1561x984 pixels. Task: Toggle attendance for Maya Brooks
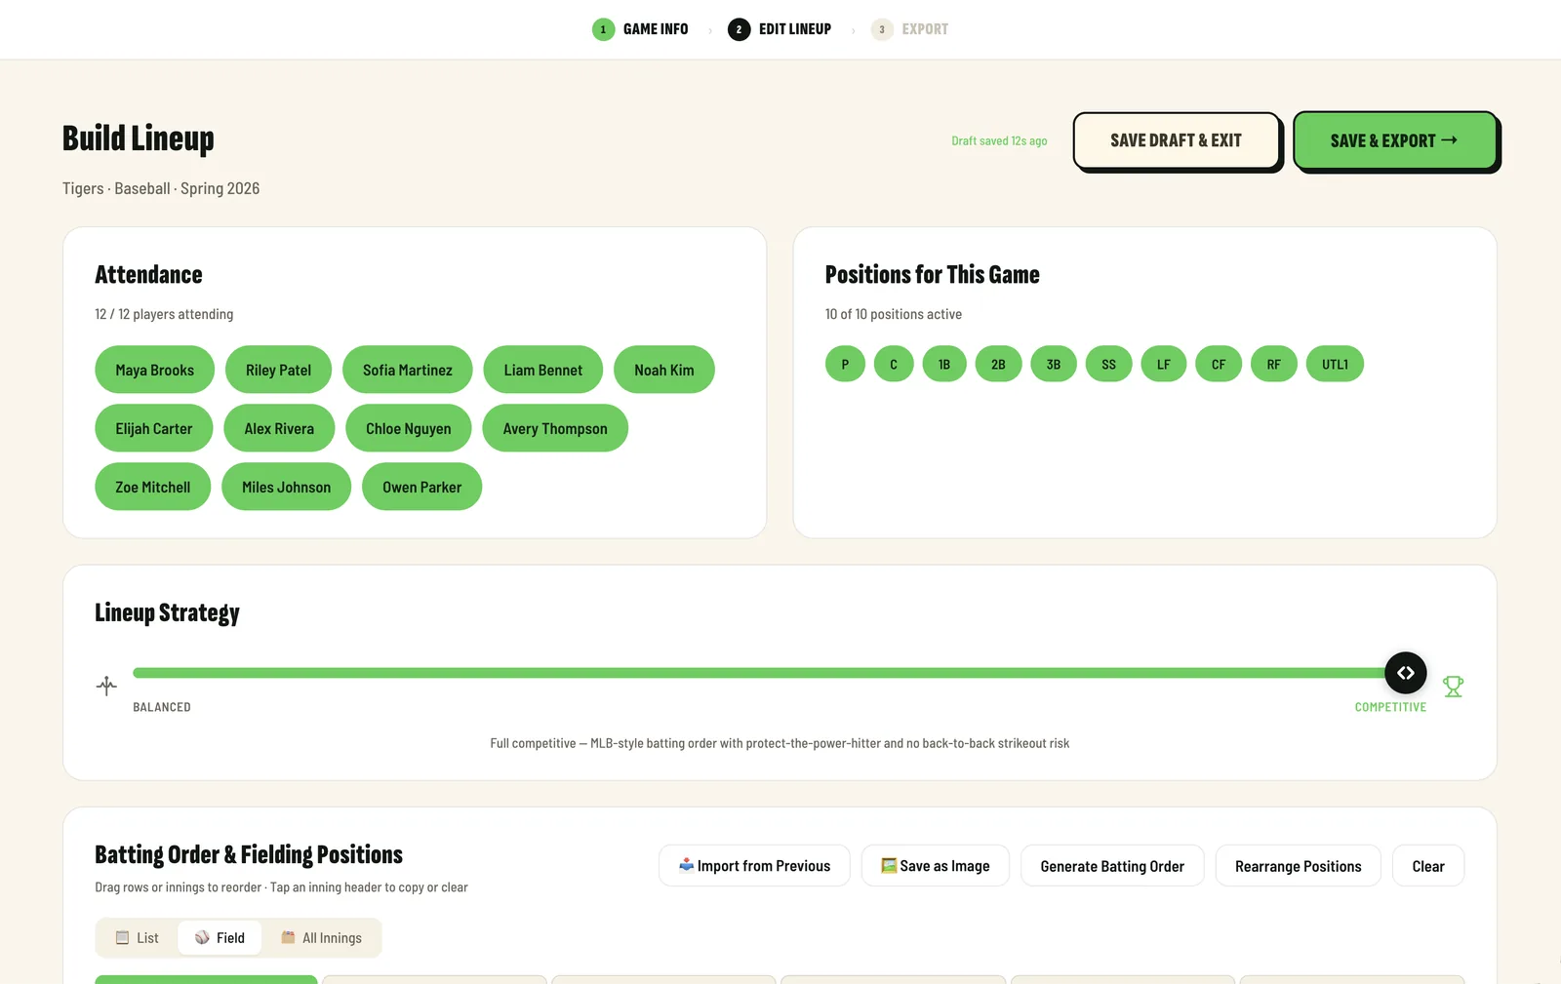[x=154, y=370]
